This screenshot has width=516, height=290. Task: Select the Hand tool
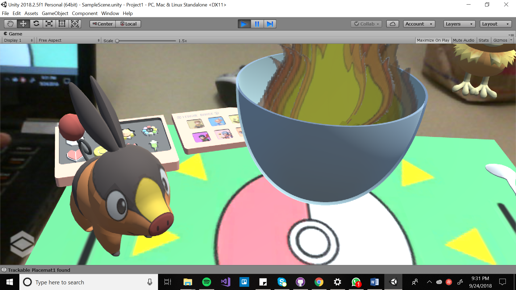click(10, 24)
